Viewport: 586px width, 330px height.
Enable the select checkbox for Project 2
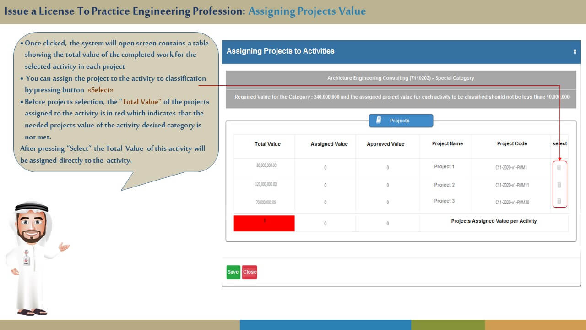click(x=559, y=185)
